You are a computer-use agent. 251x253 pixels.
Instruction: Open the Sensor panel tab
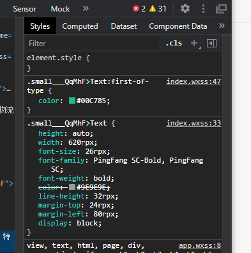coord(24,9)
